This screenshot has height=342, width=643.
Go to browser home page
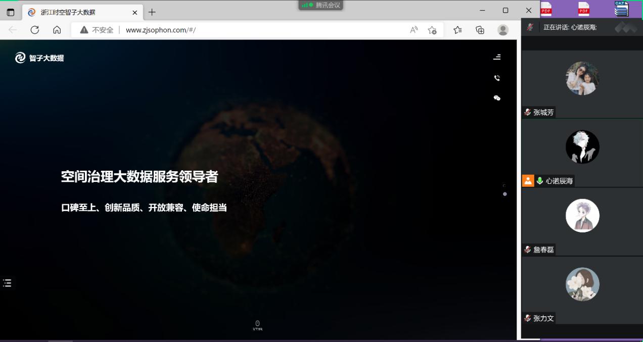(57, 30)
